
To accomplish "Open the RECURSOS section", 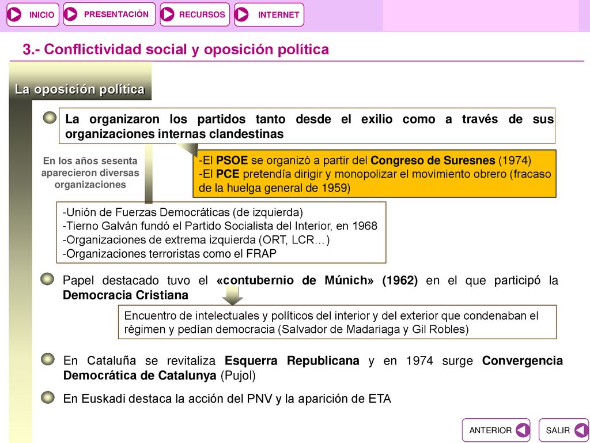I will 195,14.
